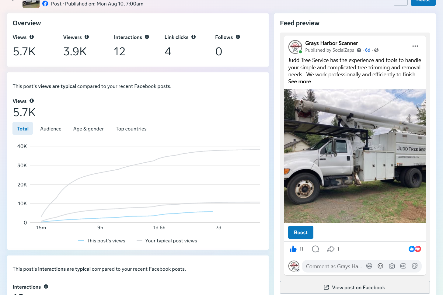Viewport: 443px width, 295px height.
Task: Click the Published by SocialZaps text
Action: 330,50
